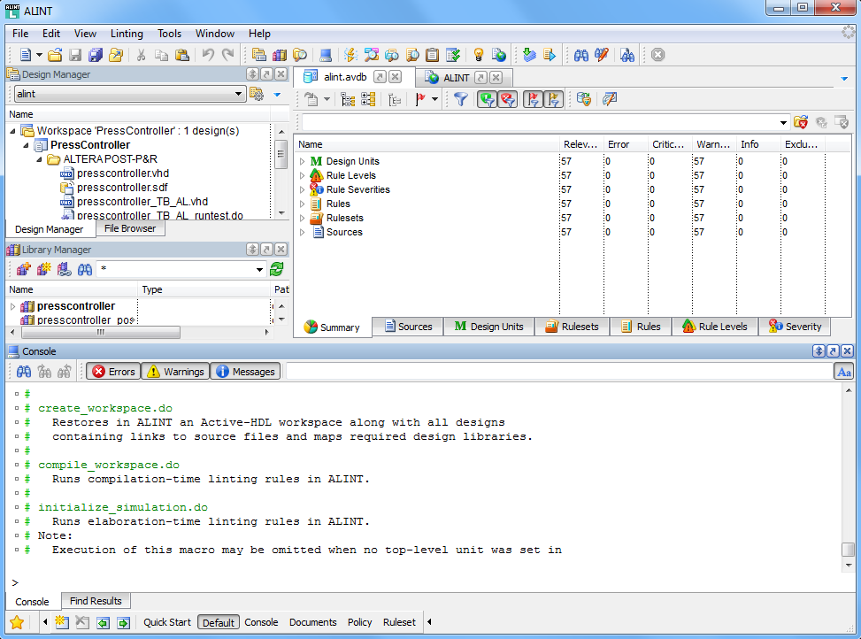This screenshot has width=861, height=639.
Task: Click the Warnings column header
Action: pyautogui.click(x=714, y=144)
